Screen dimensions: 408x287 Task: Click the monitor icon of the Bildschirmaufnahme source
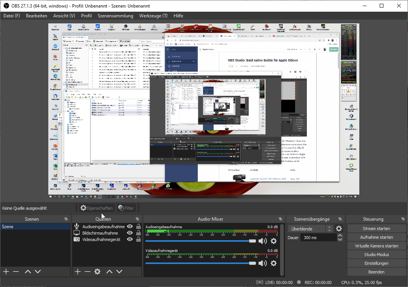[77, 233]
